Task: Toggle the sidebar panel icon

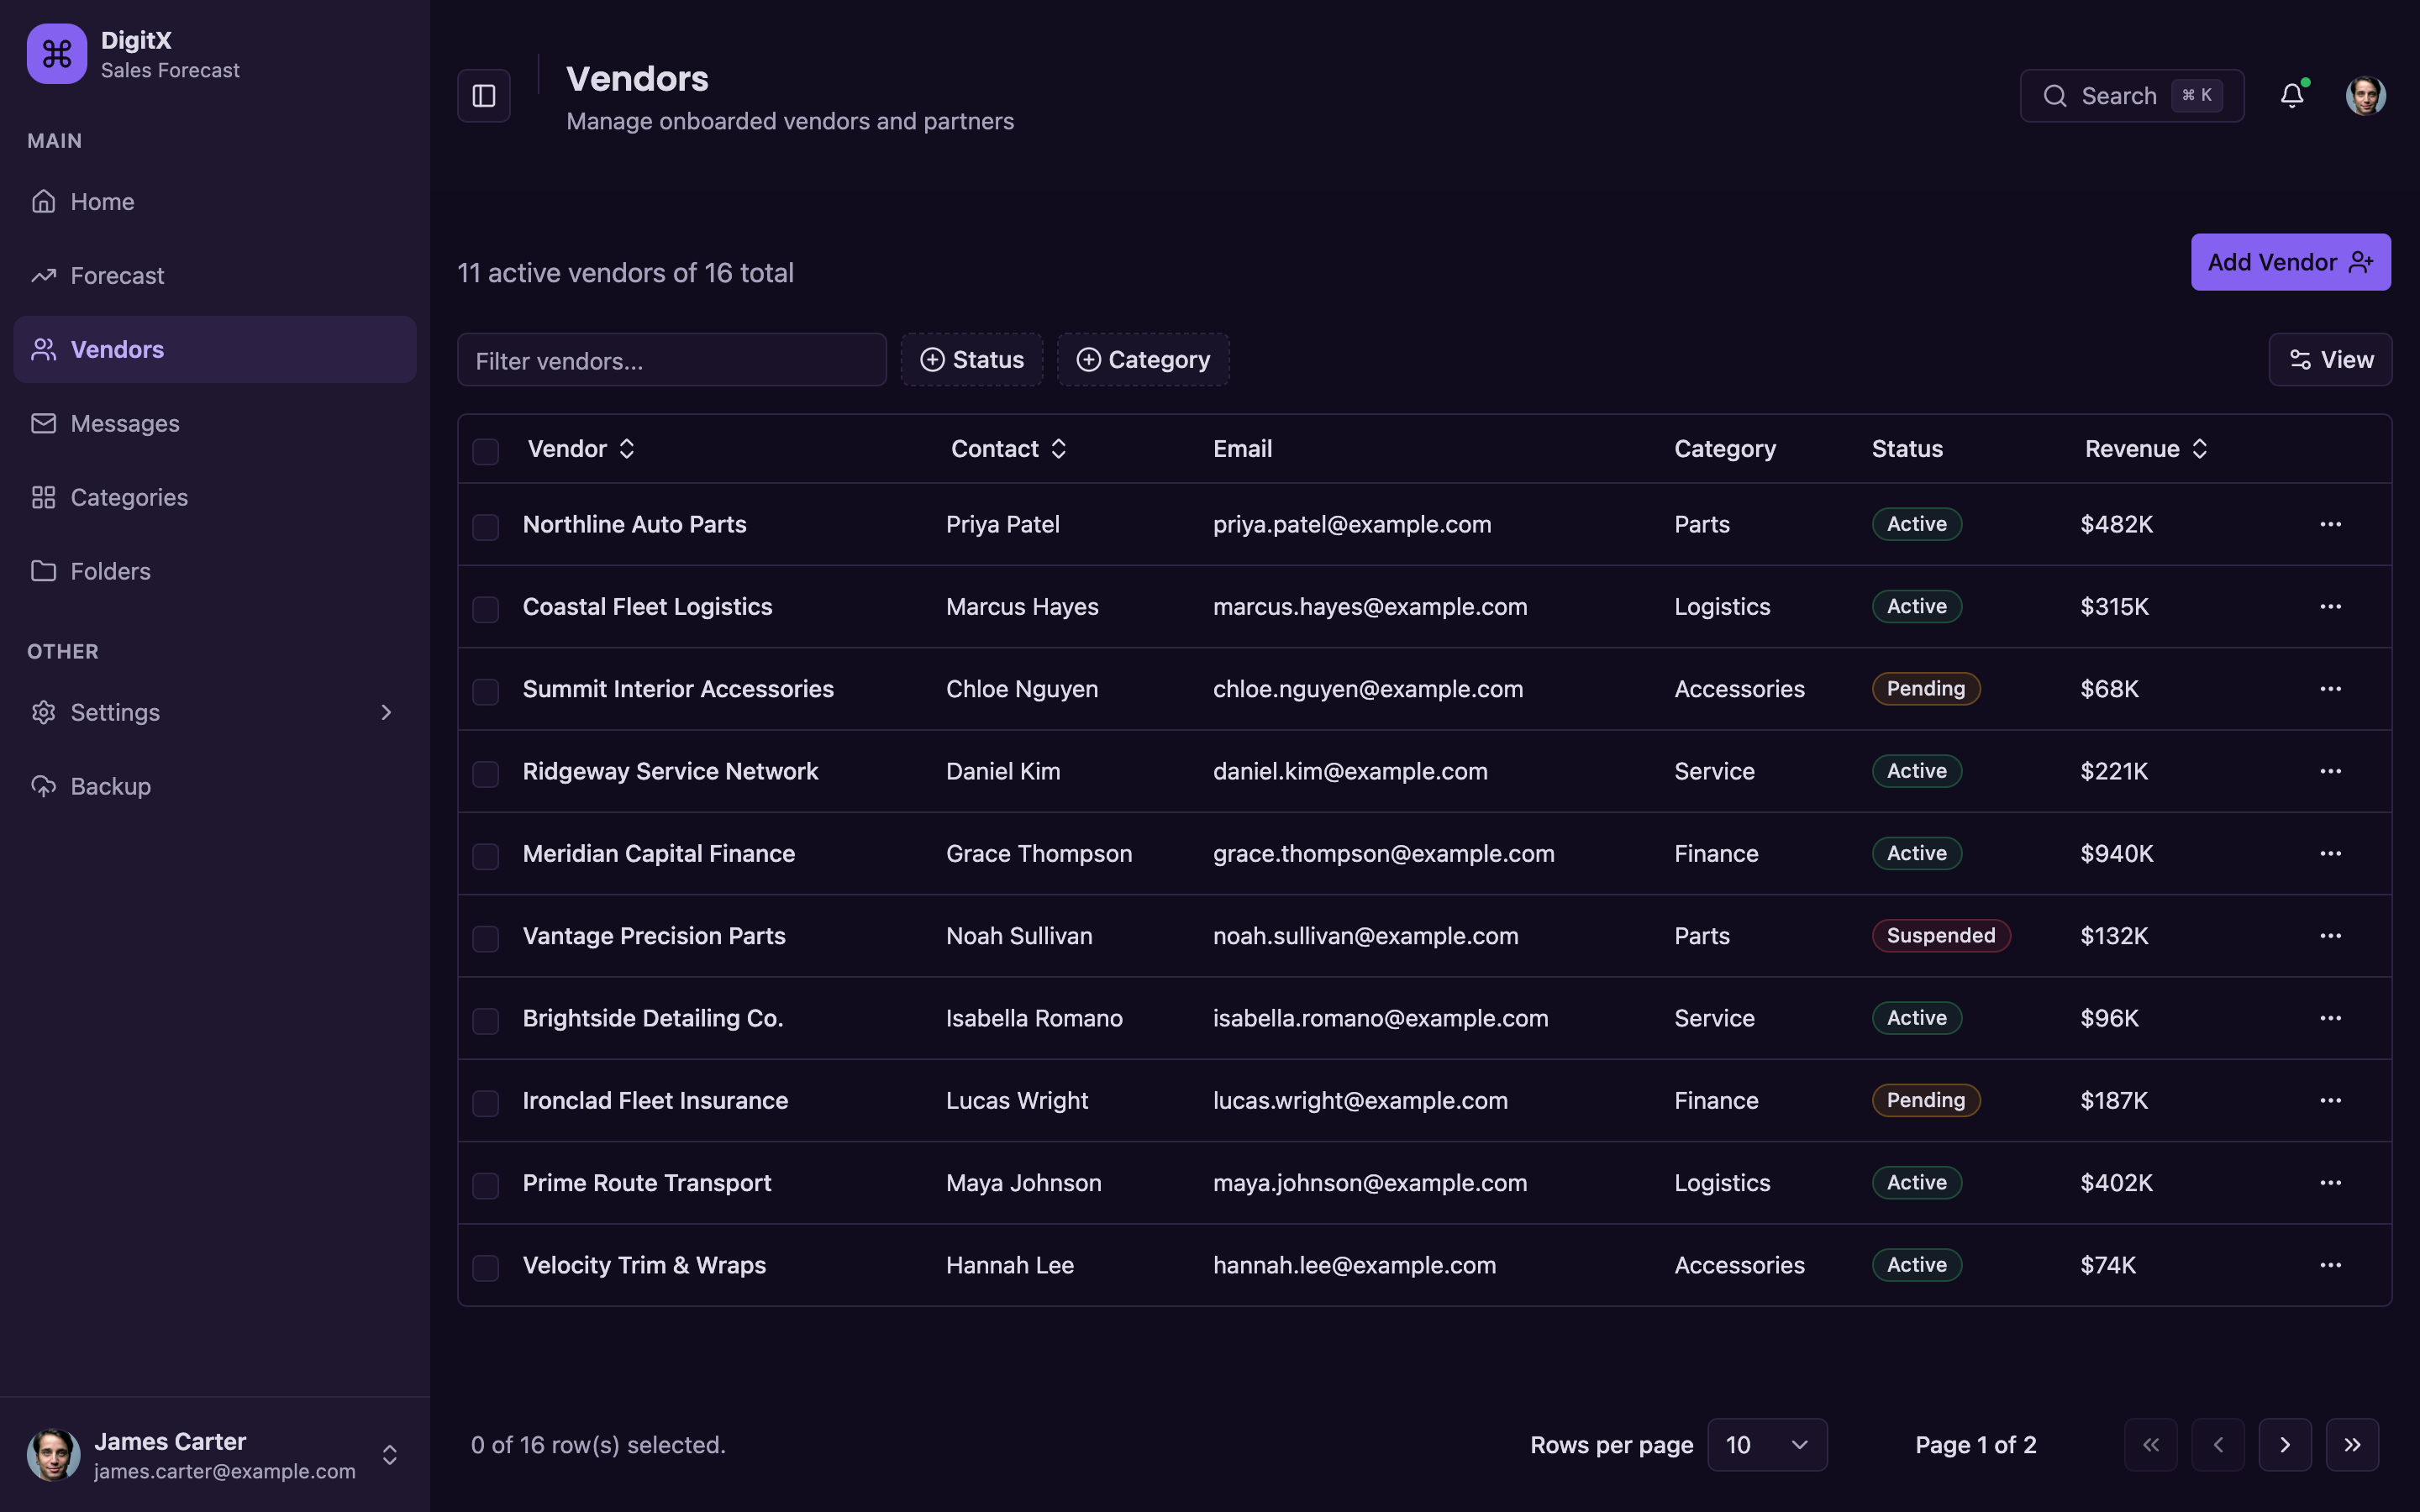Action: pyautogui.click(x=484, y=96)
